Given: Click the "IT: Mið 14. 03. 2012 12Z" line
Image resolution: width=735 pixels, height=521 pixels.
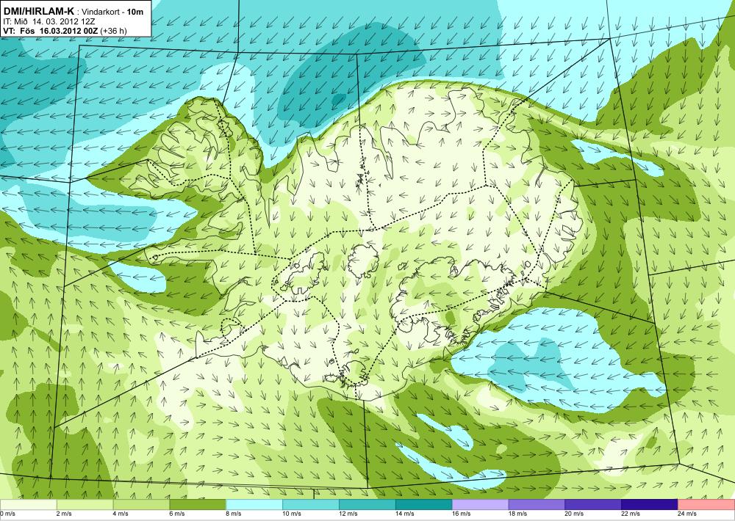Looking at the screenshot, I should coord(49,21).
